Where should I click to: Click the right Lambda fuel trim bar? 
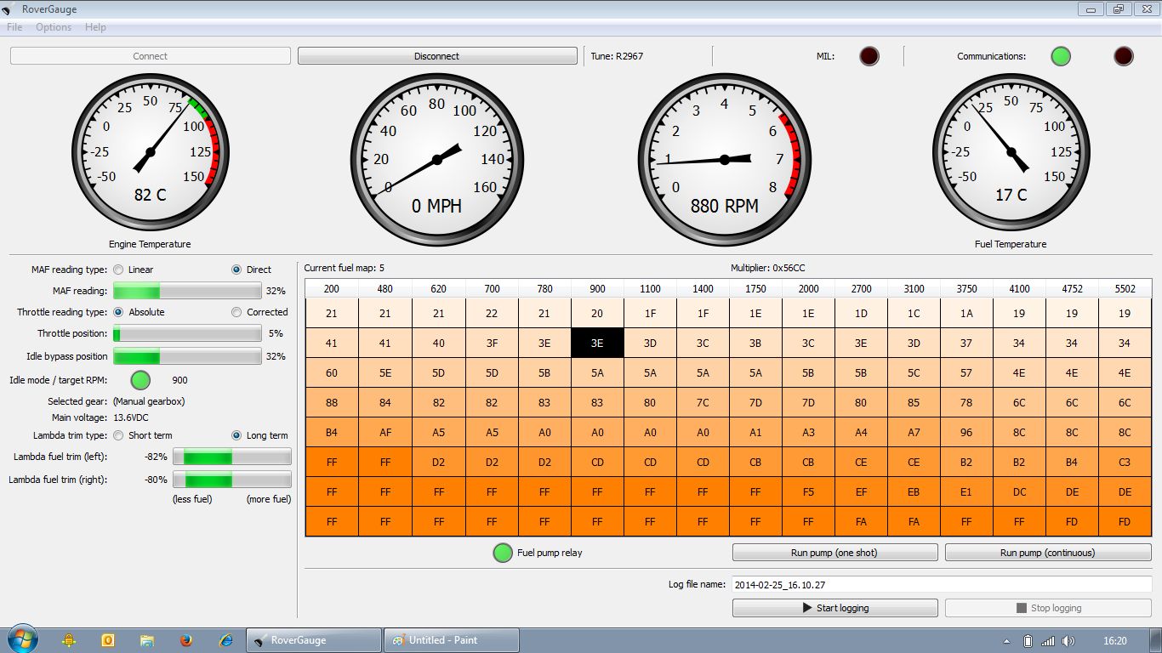tap(232, 480)
